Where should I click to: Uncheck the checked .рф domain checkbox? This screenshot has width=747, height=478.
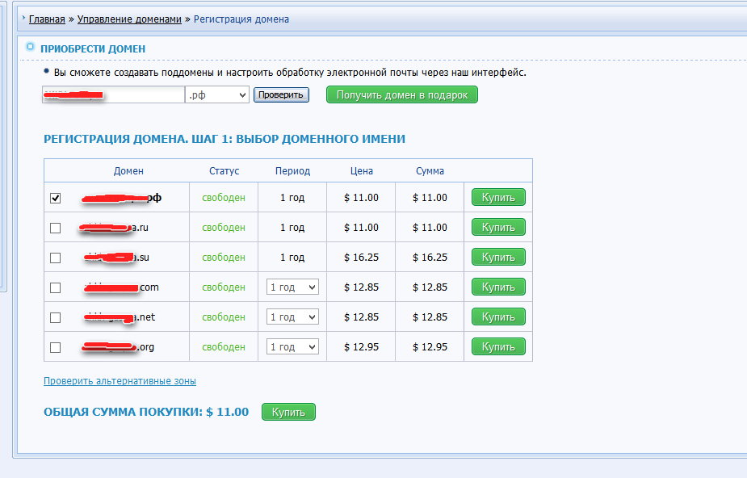(56, 198)
